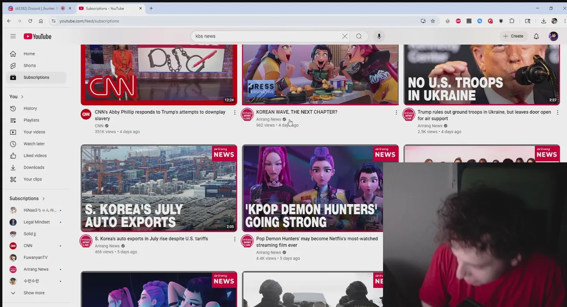Play the S. Korea's July Auto Exports thumbnail
Image resolution: width=567 pixels, height=307 pixels.
click(159, 188)
